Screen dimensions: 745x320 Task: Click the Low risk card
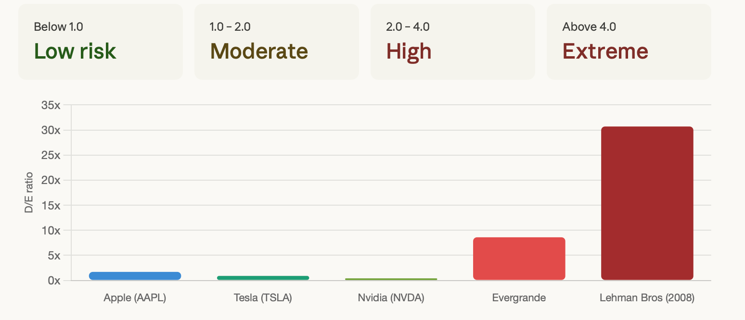101,42
